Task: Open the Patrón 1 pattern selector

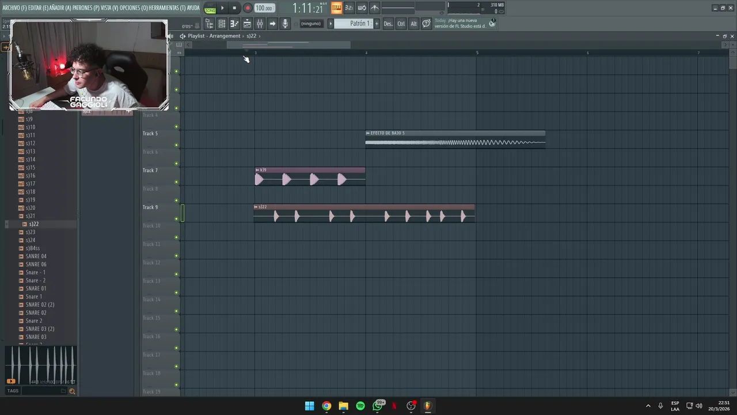Action: pyautogui.click(x=354, y=24)
